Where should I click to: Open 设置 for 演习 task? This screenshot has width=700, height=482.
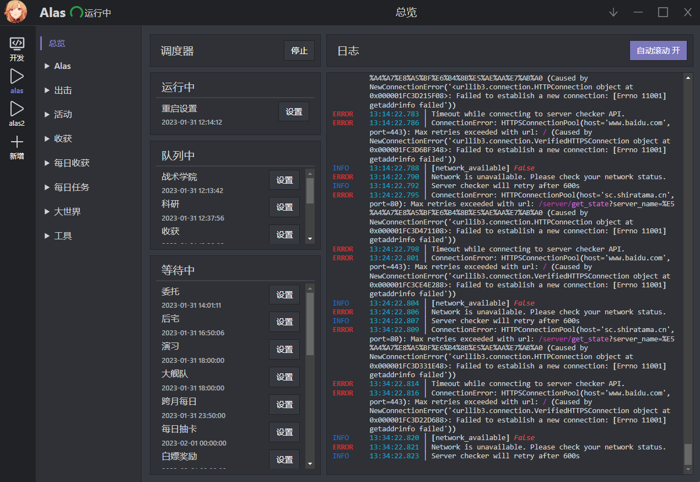click(284, 350)
